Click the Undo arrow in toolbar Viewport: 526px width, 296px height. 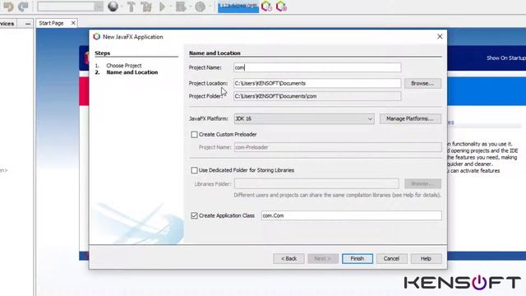coord(8,7)
